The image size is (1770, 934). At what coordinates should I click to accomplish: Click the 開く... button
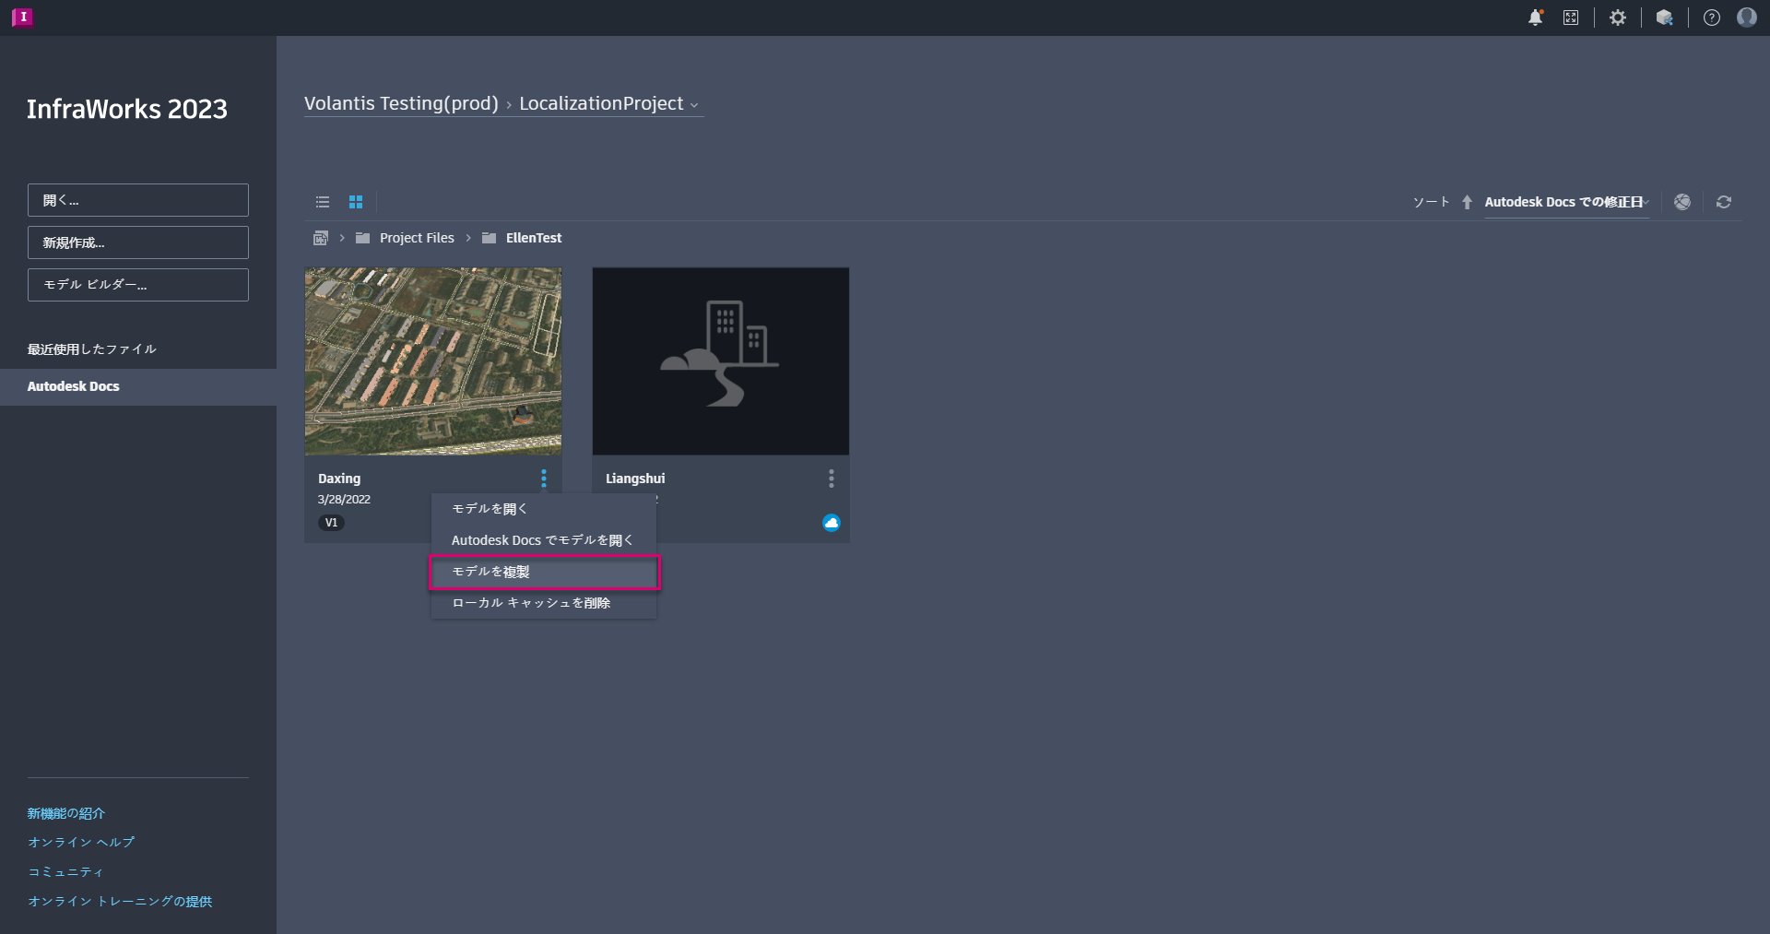coord(138,200)
